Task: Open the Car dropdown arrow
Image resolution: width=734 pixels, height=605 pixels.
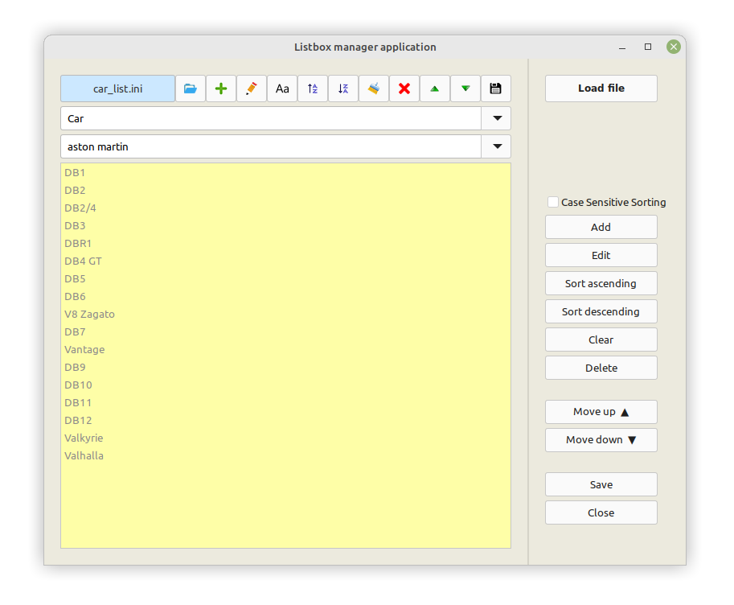Action: 496,118
